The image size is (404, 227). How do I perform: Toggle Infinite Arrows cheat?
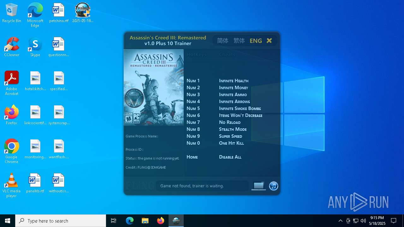[x=235, y=102]
